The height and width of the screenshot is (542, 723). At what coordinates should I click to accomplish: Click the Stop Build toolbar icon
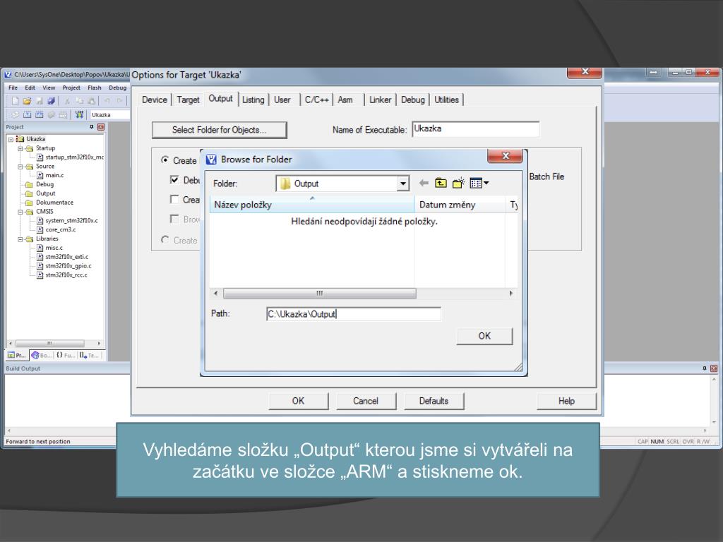pyautogui.click(x=63, y=114)
